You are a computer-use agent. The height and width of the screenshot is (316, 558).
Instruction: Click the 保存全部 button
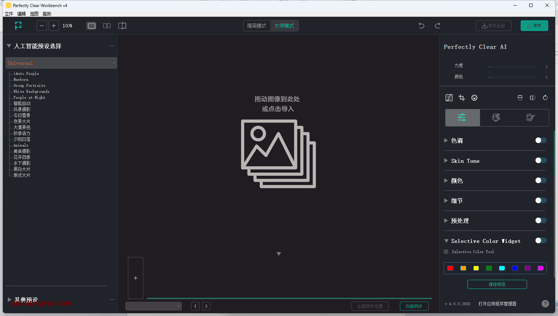pyautogui.click(x=493, y=26)
